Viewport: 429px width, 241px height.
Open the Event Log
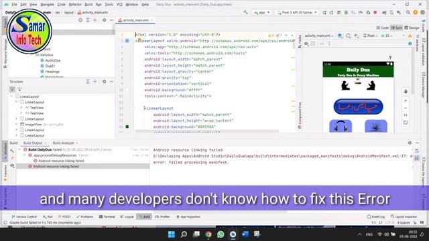tap(375, 217)
